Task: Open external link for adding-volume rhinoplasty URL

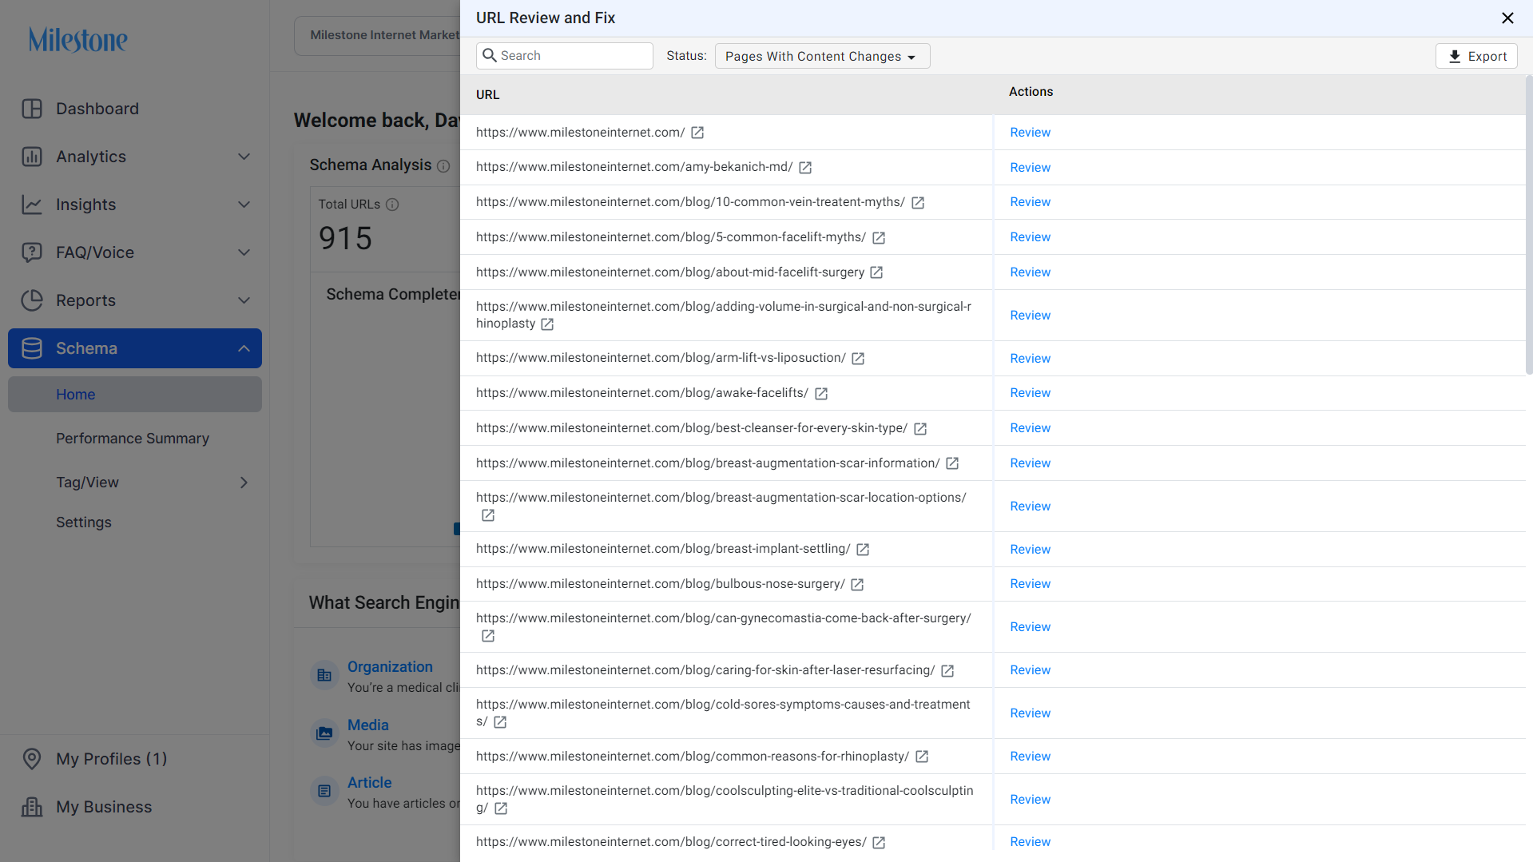Action: click(x=547, y=324)
